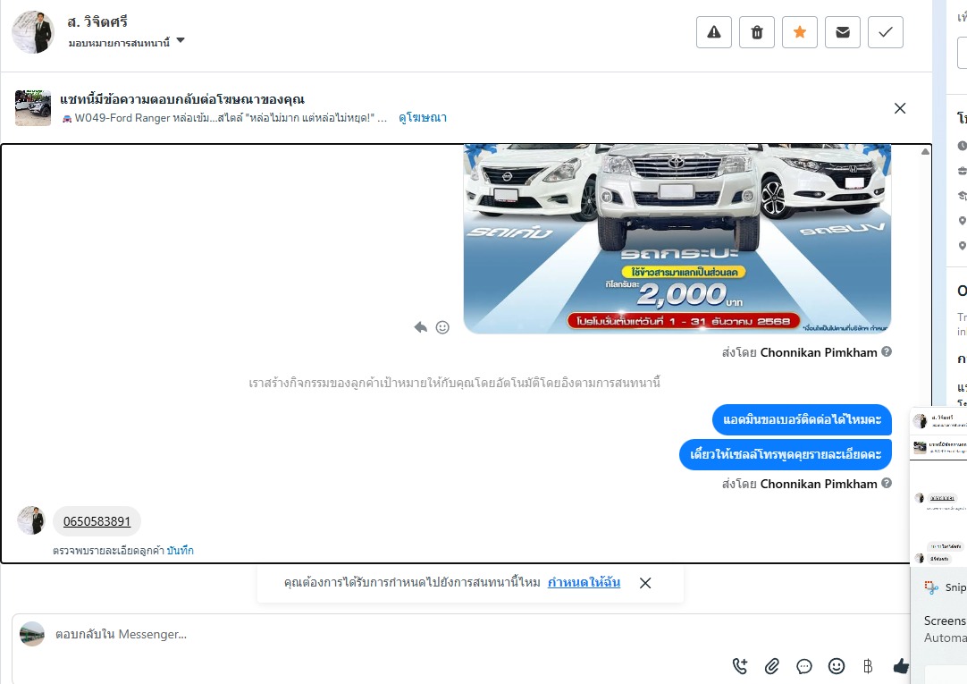Screen dimensions: 967x684
Task: Open the Ford Ranger ad thumbnail
Action: coord(33,108)
